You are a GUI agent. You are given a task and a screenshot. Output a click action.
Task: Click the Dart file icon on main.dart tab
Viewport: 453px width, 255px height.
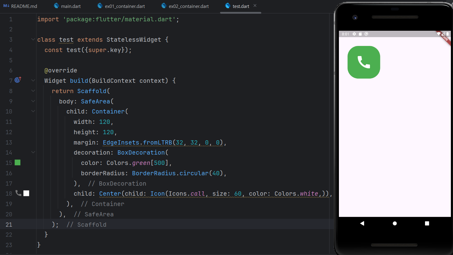(x=56, y=6)
